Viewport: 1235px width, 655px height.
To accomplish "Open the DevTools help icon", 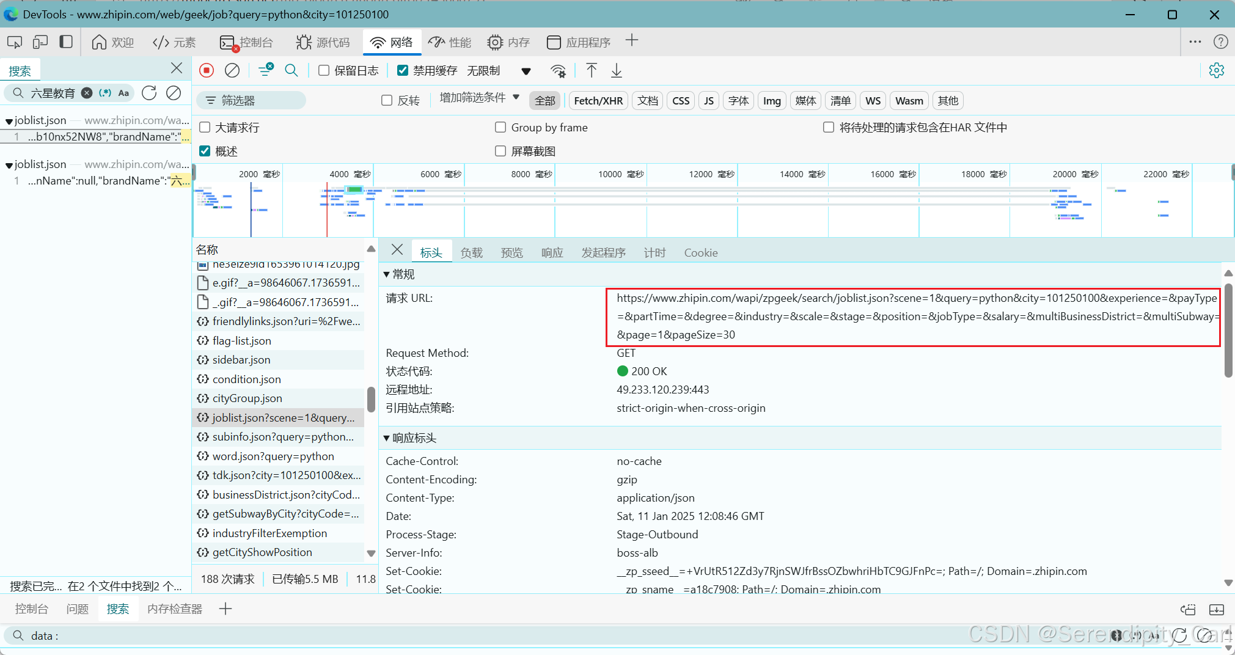I will 1221,42.
